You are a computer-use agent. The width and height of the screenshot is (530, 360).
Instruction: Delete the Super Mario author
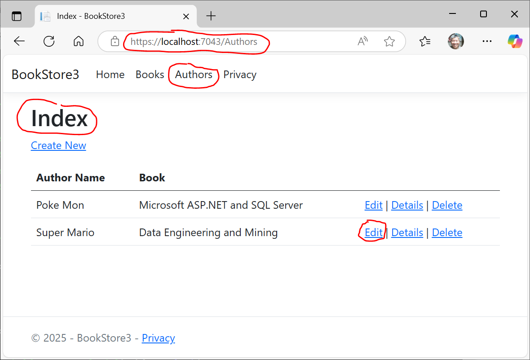pos(447,233)
